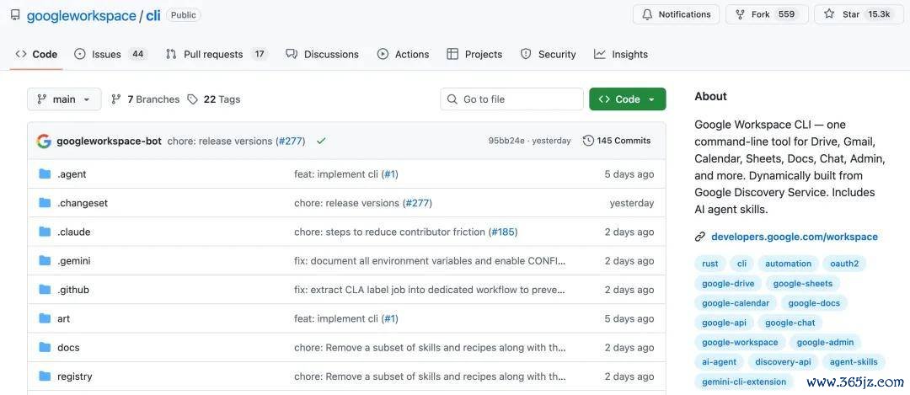This screenshot has height=395, width=910.
Task: Click the Notifications bell icon
Action: click(x=647, y=14)
